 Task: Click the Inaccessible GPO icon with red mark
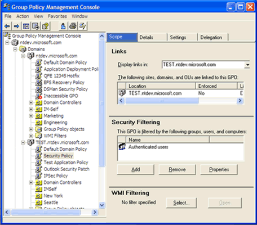point(38,96)
